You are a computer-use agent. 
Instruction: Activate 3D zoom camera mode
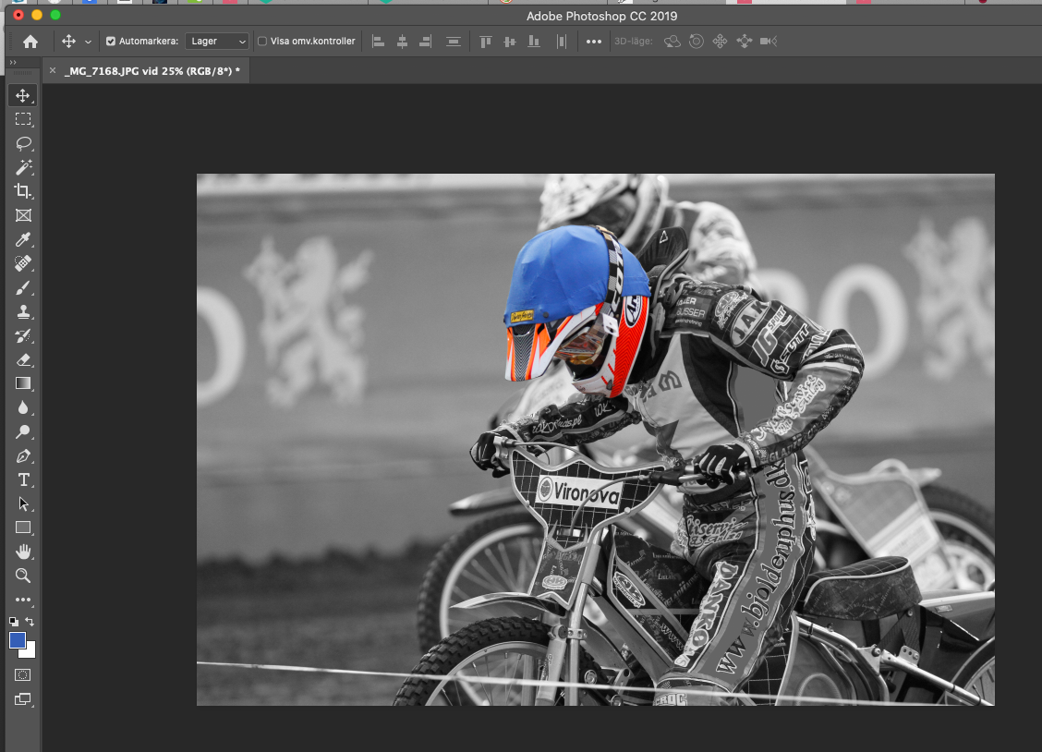click(769, 42)
